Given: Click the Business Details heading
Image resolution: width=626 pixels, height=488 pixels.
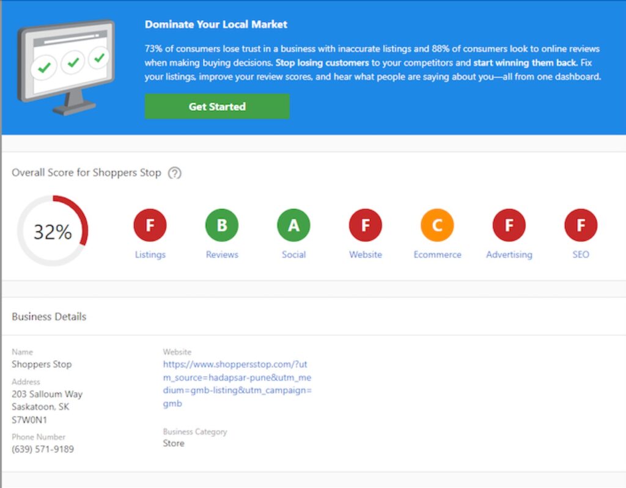Looking at the screenshot, I should coord(49,317).
